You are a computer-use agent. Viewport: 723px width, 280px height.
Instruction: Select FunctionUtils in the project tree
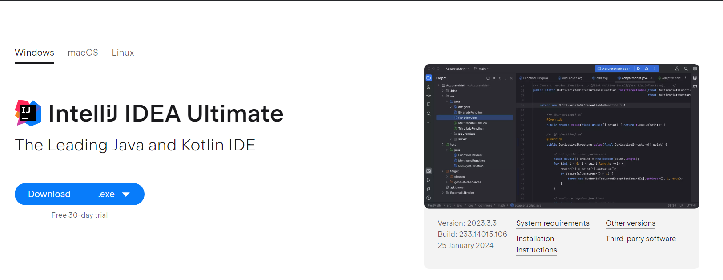(467, 118)
